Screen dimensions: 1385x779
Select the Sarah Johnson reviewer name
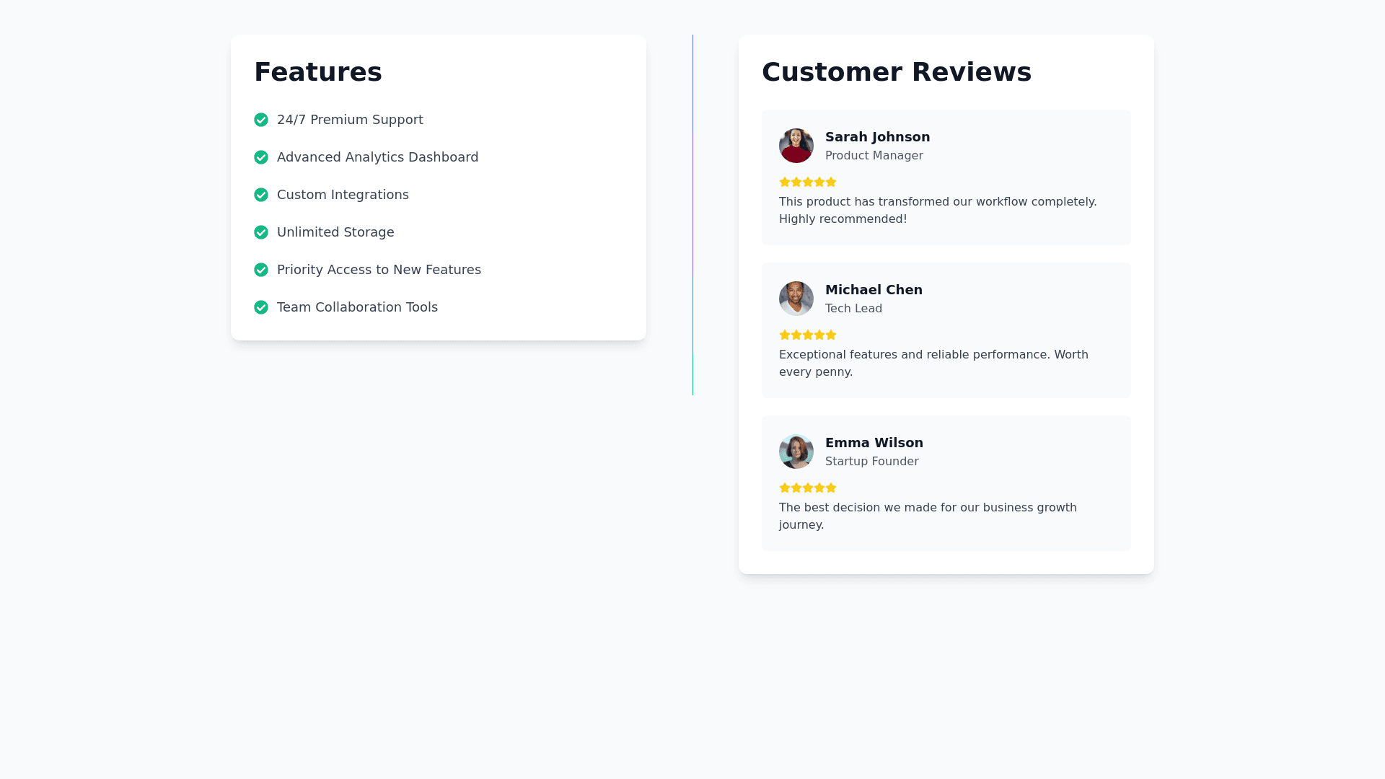point(877,137)
